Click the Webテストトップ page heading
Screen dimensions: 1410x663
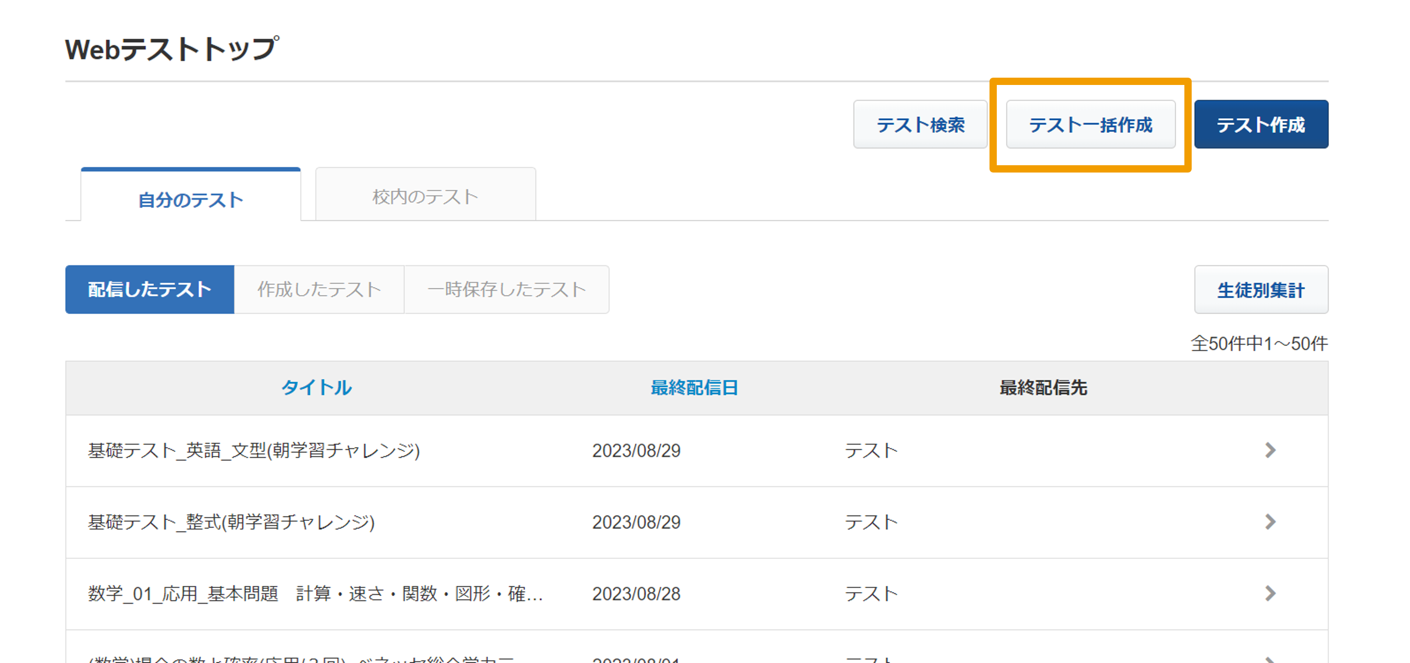(x=172, y=48)
